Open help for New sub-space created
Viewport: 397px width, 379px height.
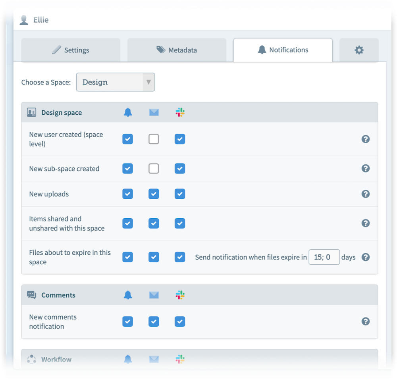pyautogui.click(x=366, y=168)
